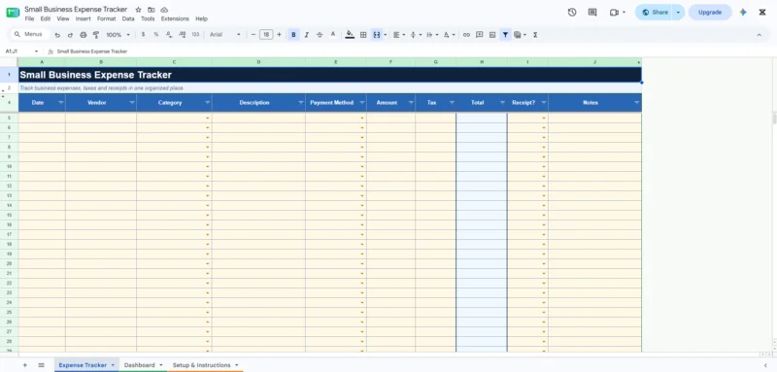This screenshot has width=777, height=372.
Task: Open the File menu
Action: coord(30,18)
